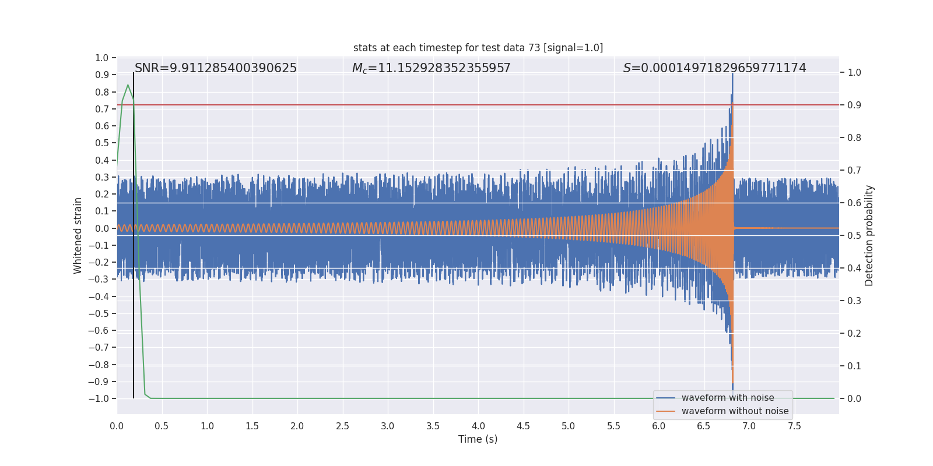933x466 pixels.
Task: Click the −1.0 tick on strain axis
Action: [99, 398]
